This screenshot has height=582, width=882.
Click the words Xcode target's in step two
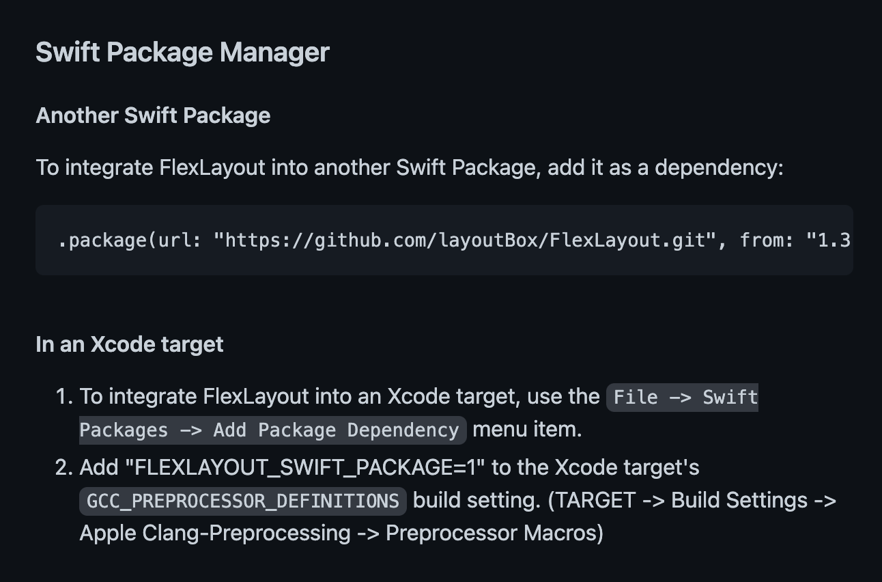point(627,468)
